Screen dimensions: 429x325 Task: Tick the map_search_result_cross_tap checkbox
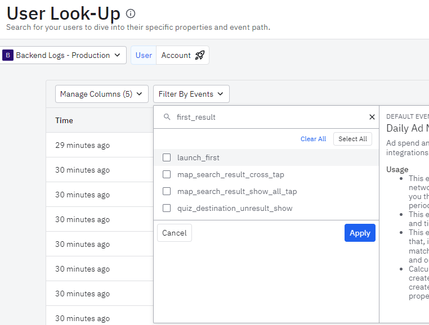tap(167, 174)
